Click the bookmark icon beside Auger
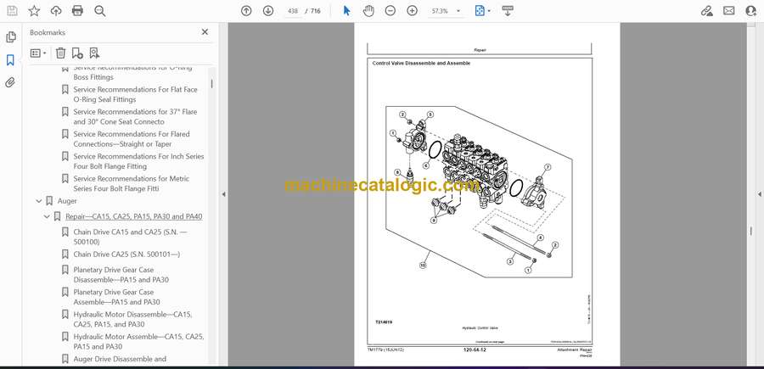 pyautogui.click(x=49, y=200)
